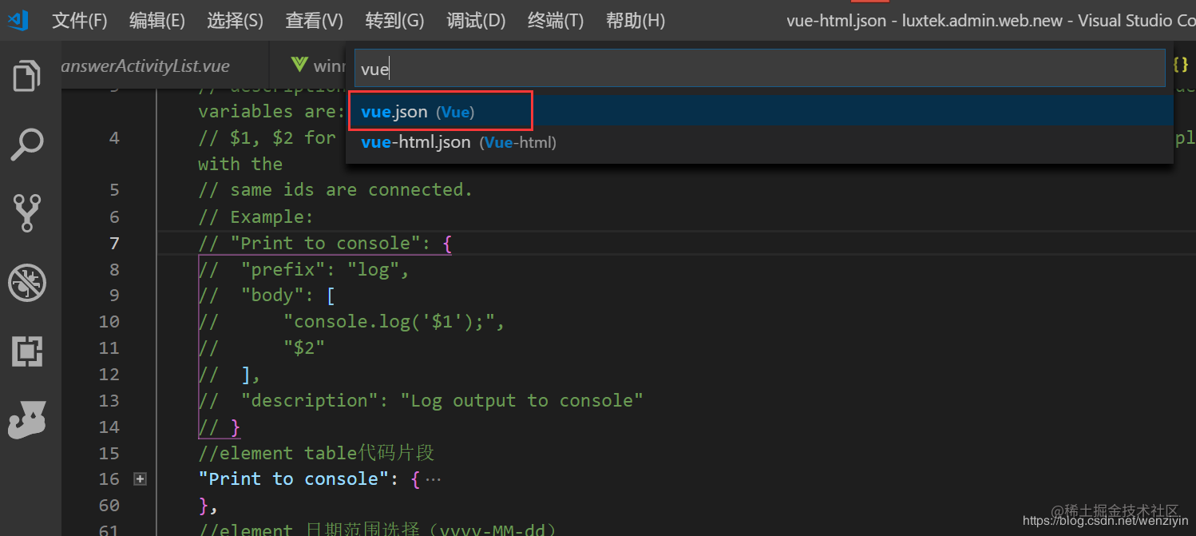Image resolution: width=1196 pixels, height=536 pixels.
Task: Open the 选择(S) menu
Action: (x=235, y=20)
